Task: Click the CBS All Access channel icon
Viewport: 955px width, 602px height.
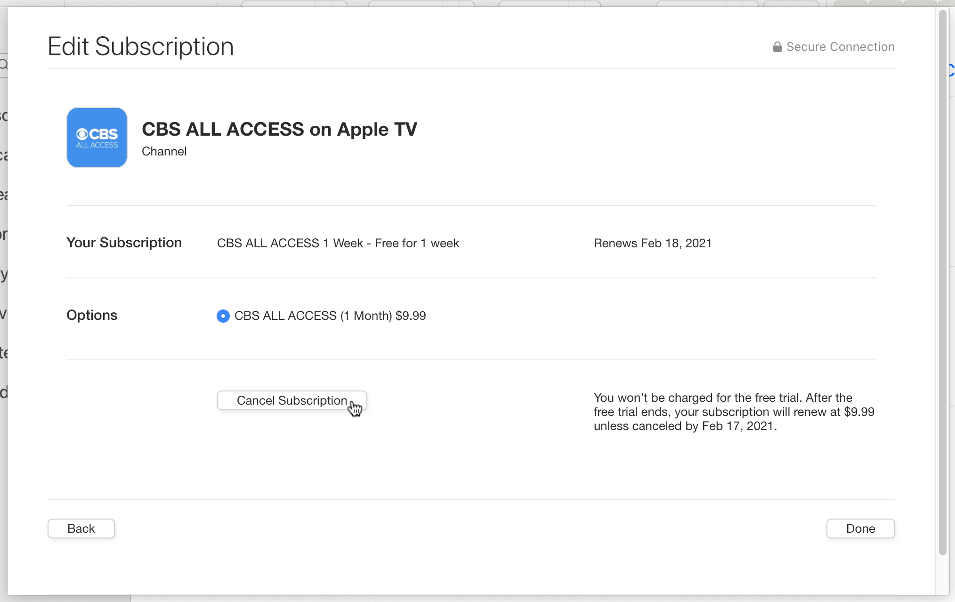Action: 97,138
